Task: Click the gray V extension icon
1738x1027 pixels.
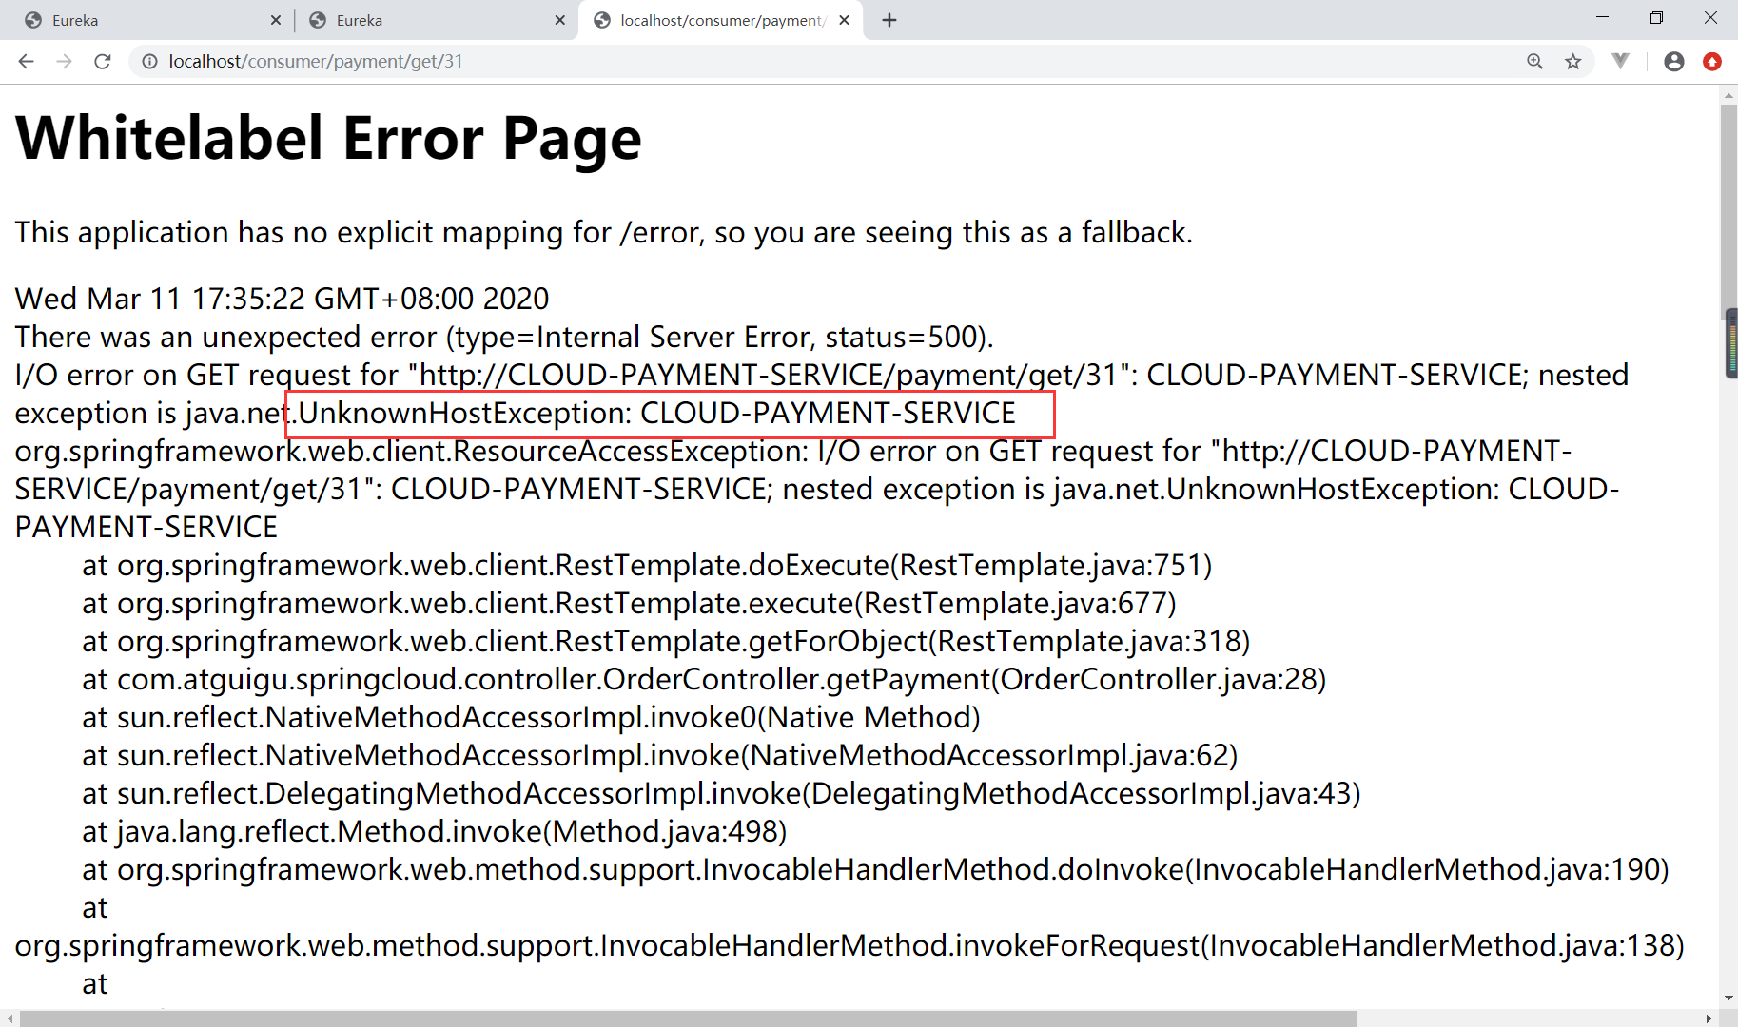Action: tap(1621, 62)
